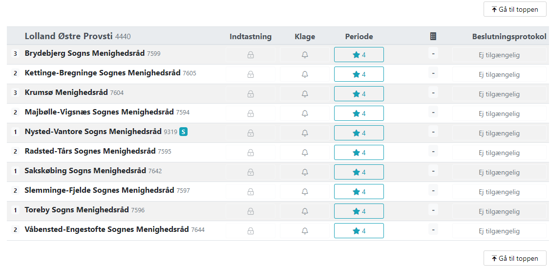Viewport: 550px width, 272px height.
Task: Open Periode button in the Radsted-Tårs row
Action: 359,153
